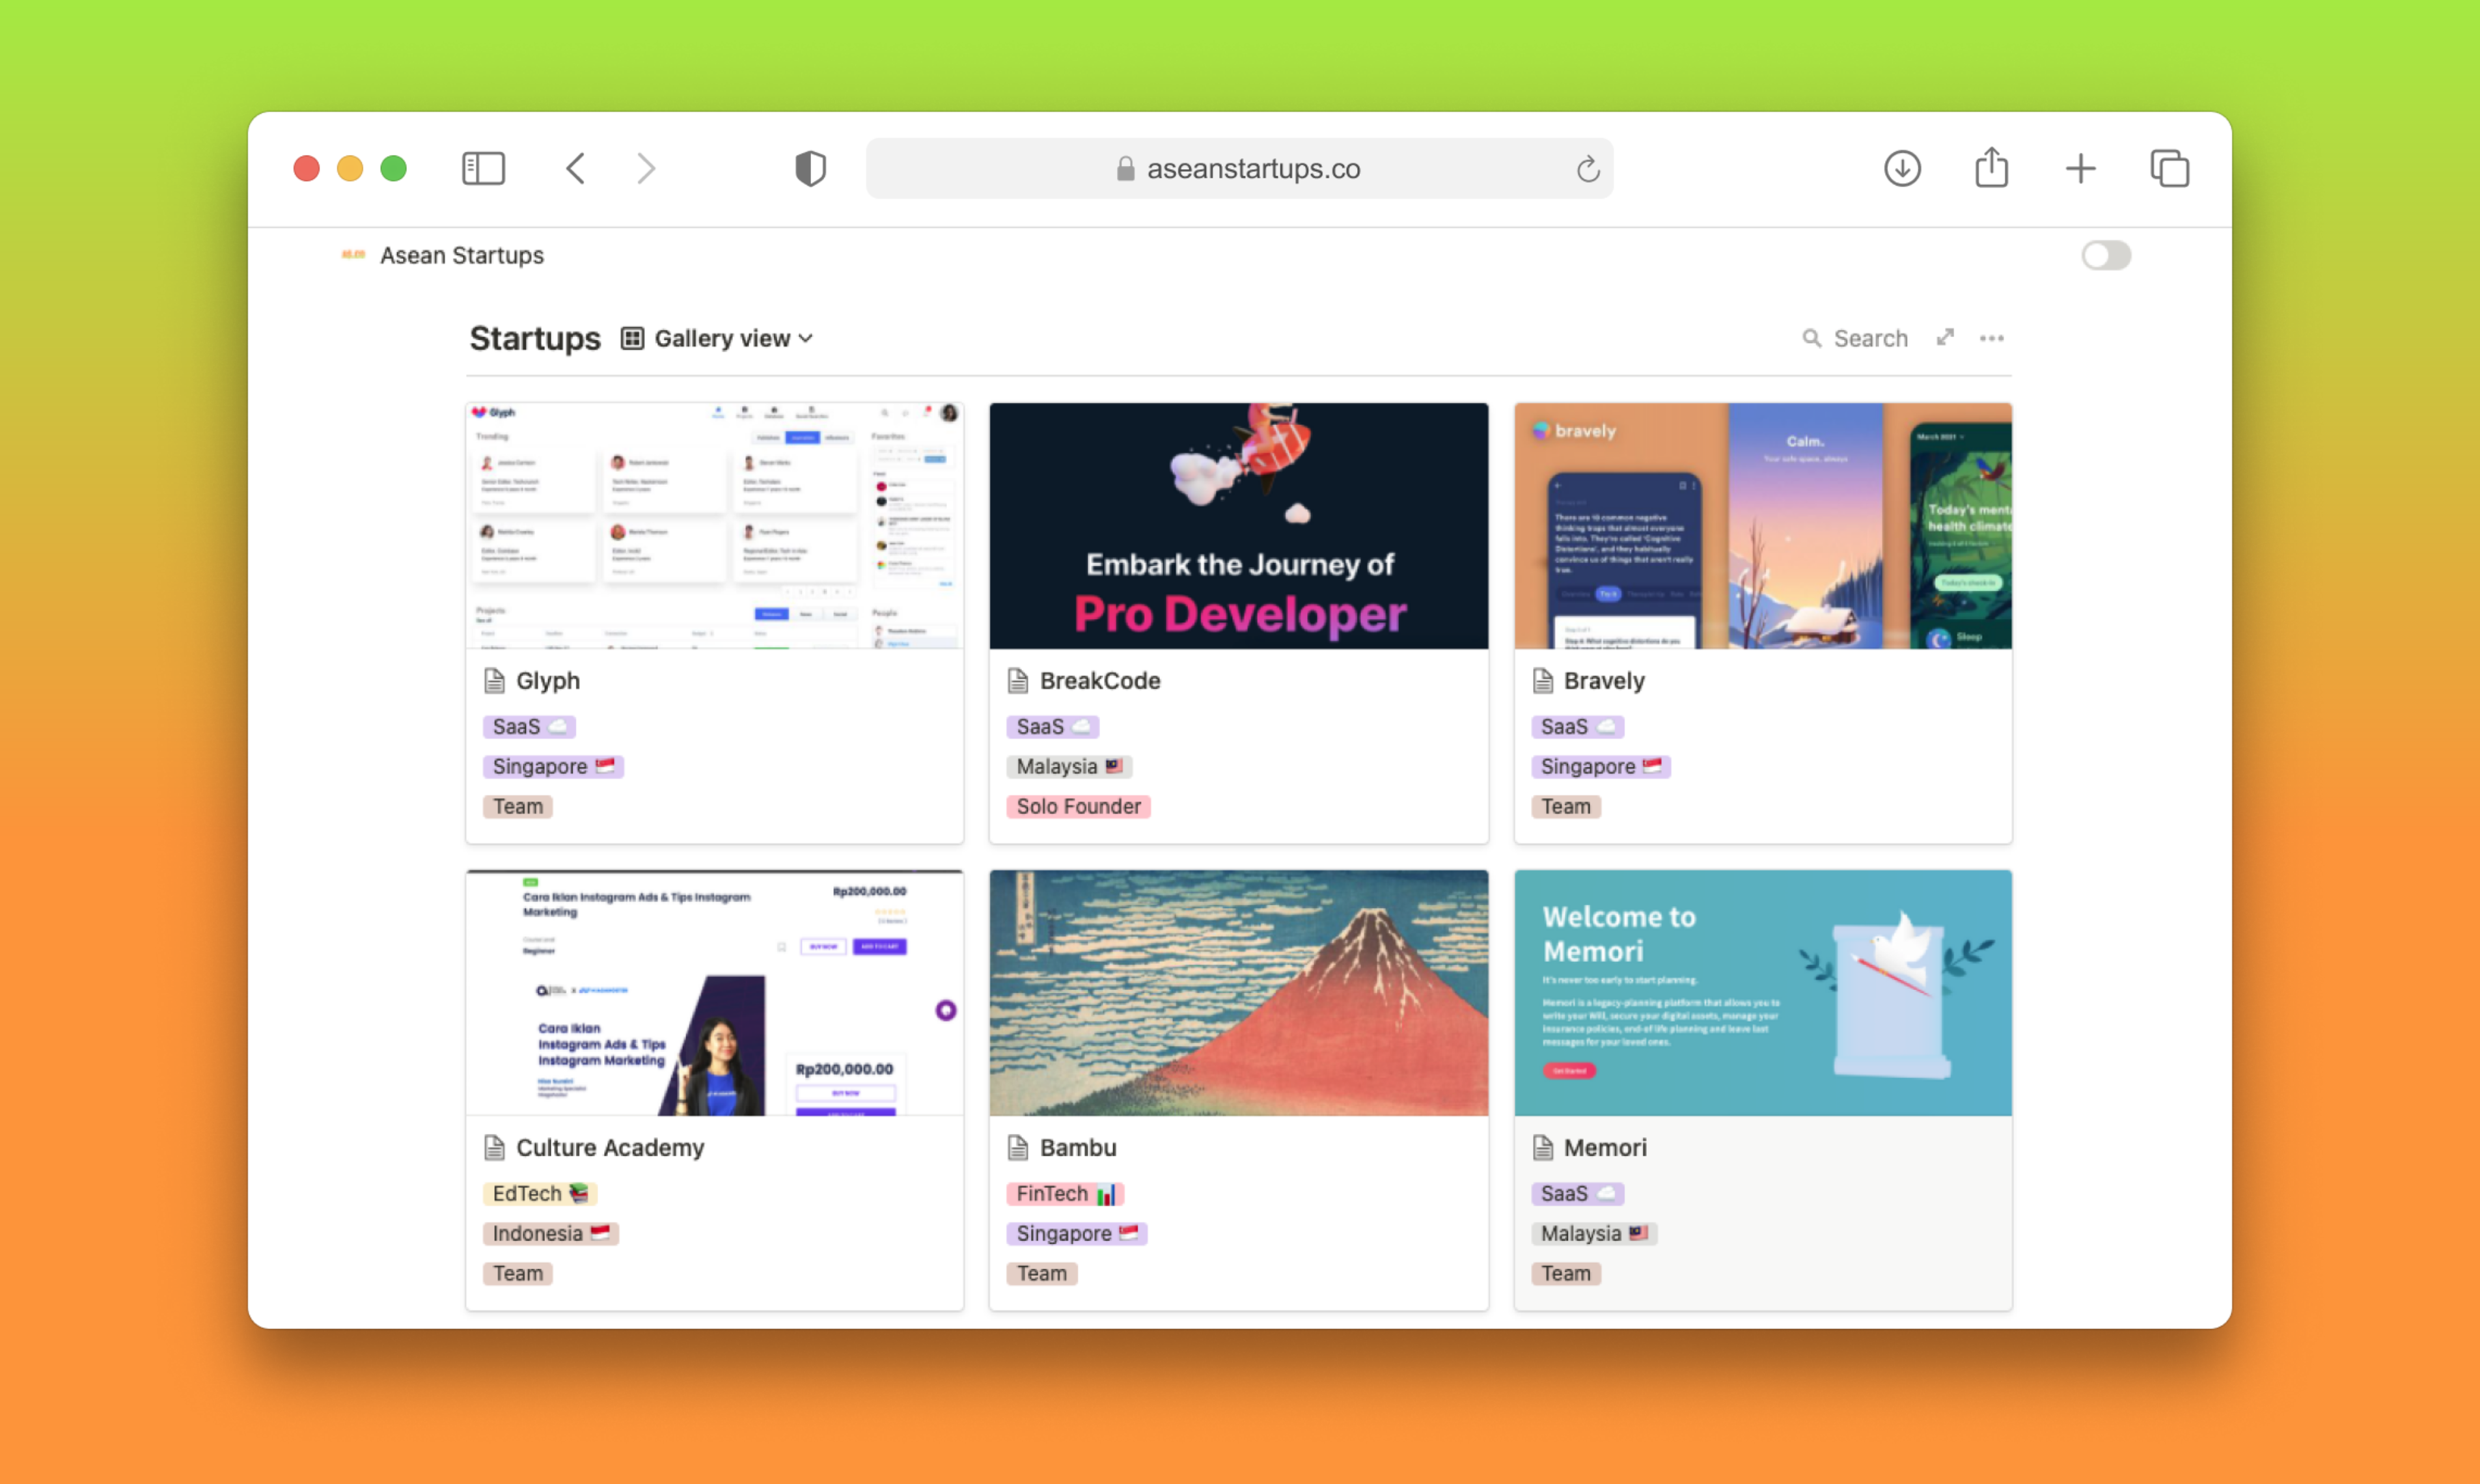Click the Team tag on Glyph
The width and height of the screenshot is (2480, 1484).
pos(518,806)
